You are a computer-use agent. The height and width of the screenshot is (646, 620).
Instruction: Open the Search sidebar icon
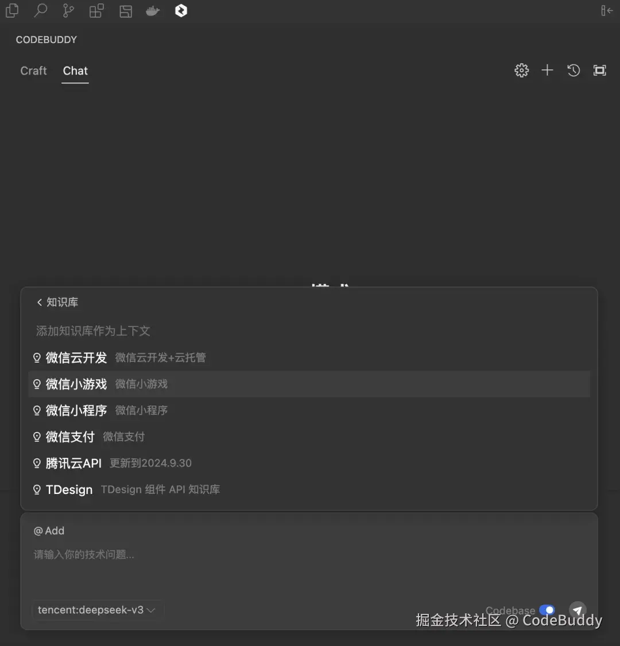tap(40, 11)
